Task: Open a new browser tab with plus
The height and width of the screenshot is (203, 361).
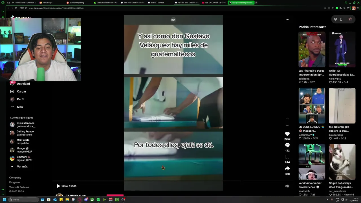Action: tap(256, 3)
